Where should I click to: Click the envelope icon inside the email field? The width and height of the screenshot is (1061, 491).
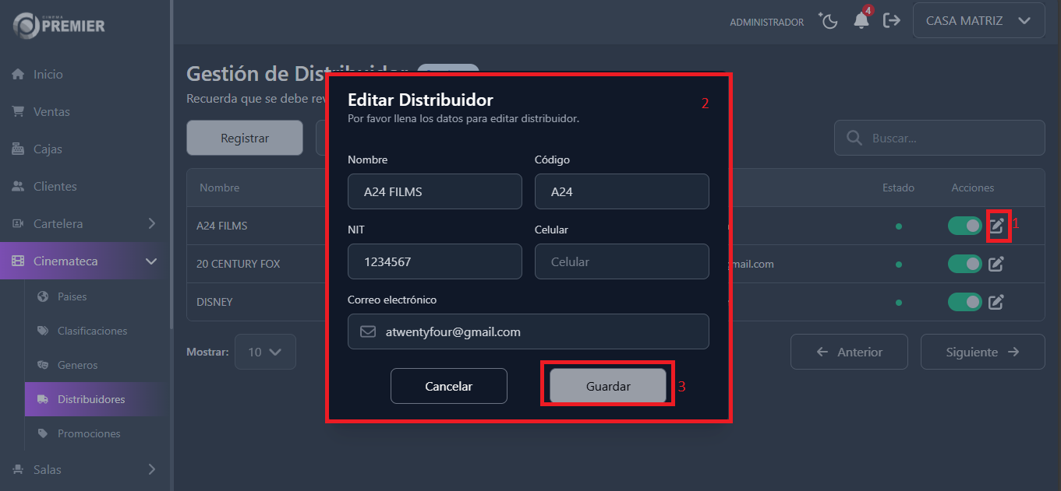pyautogui.click(x=367, y=331)
